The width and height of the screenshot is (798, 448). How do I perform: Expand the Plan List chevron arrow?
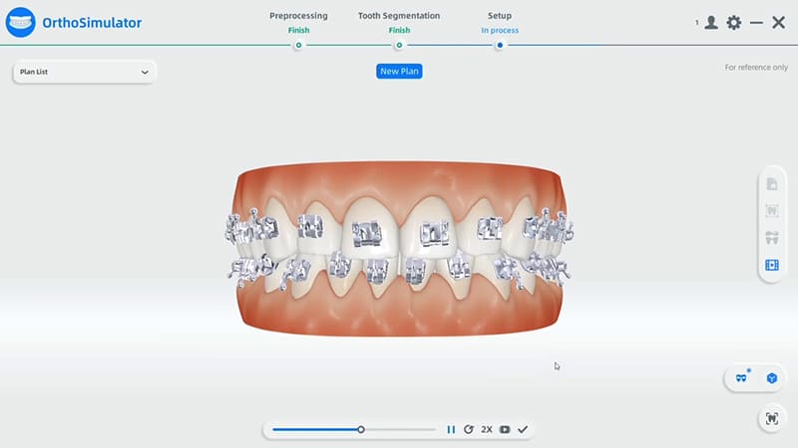[145, 72]
